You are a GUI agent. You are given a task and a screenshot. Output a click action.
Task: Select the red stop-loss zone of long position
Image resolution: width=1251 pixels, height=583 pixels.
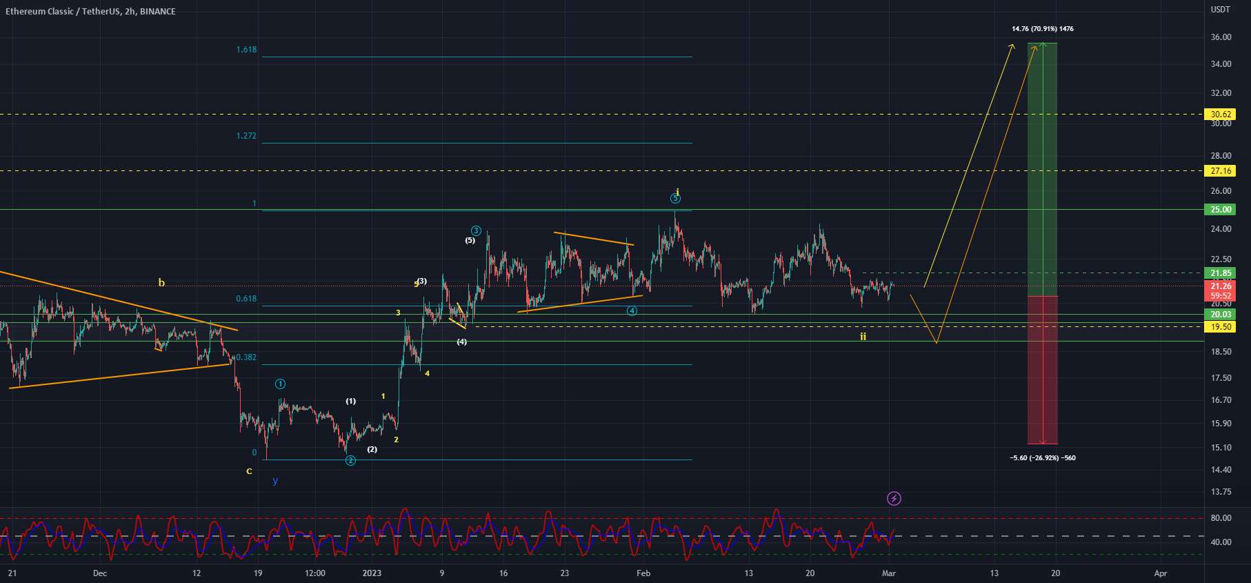click(x=1042, y=370)
